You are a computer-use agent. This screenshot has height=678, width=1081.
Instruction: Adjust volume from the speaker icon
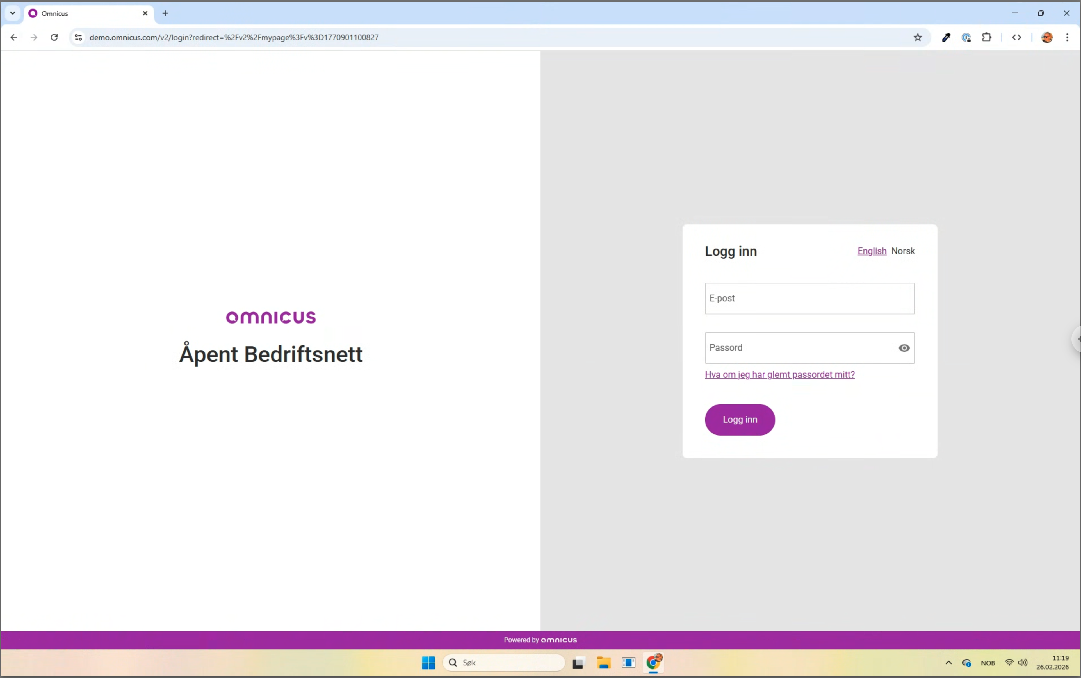coord(1023,662)
